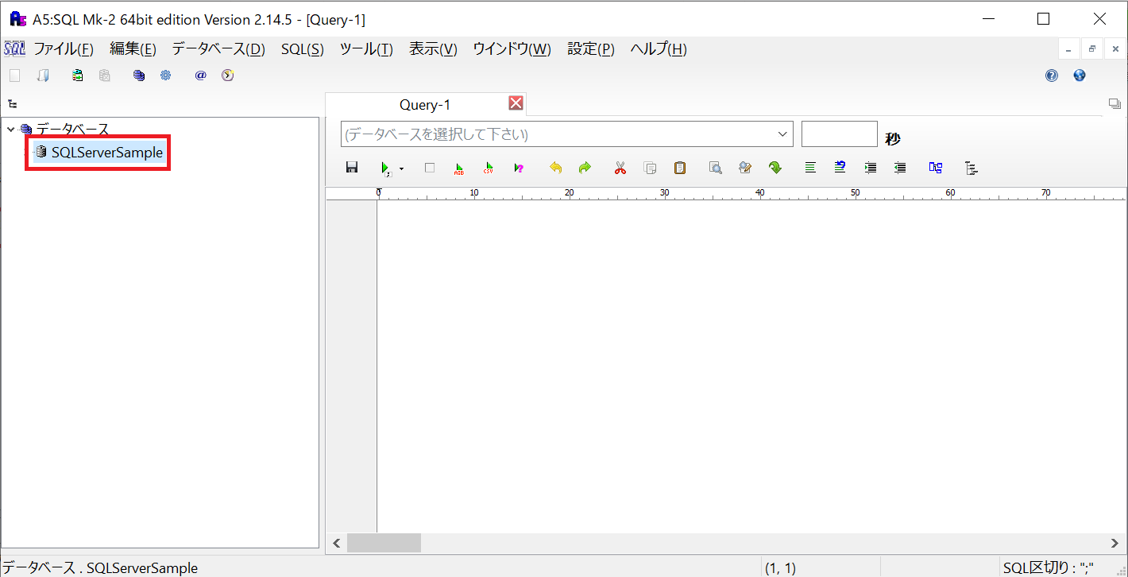Switch to the Query-1 tab

(425, 105)
